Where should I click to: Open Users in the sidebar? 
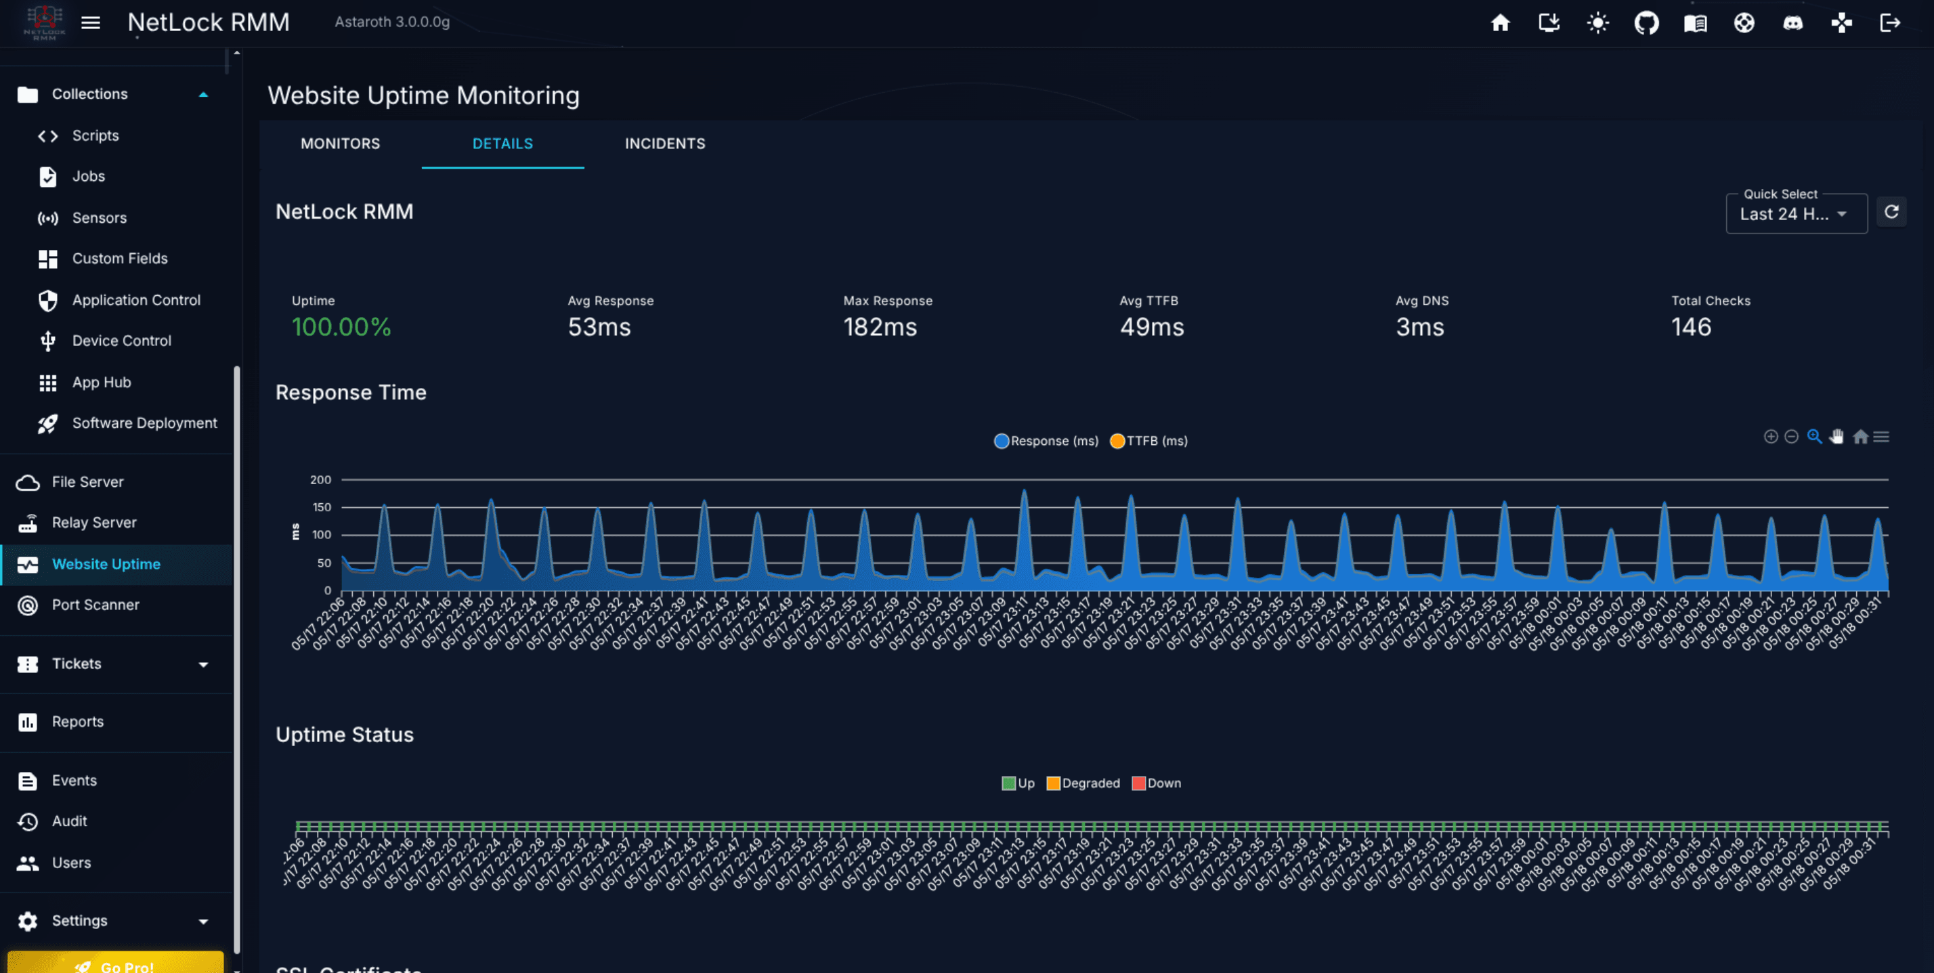tap(116, 863)
